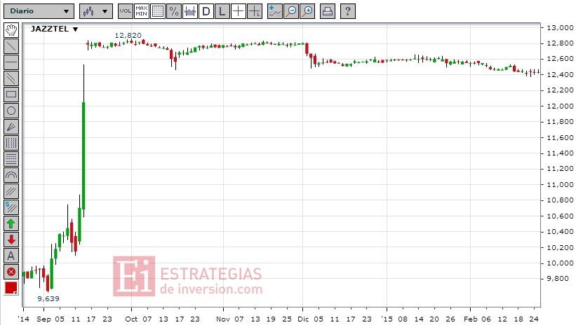This screenshot has width=576, height=325.
Task: Select the horizontal line tool
Action: (11, 62)
